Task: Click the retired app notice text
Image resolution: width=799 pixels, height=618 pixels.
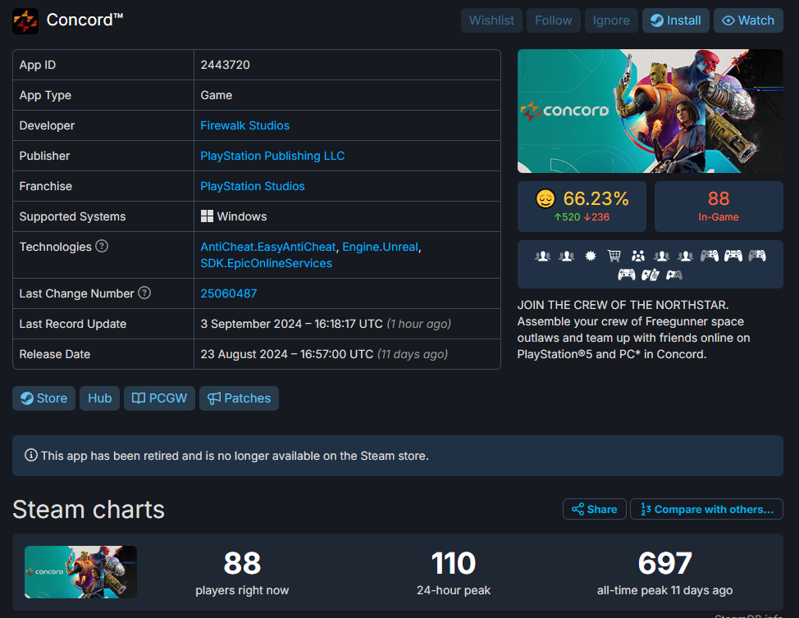Action: point(235,456)
